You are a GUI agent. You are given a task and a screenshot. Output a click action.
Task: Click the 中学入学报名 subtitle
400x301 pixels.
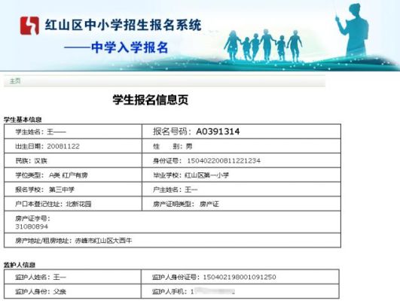pyautogui.click(x=130, y=47)
